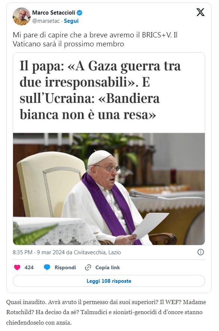Open the embedded Pope photo
The height and width of the screenshot is (331, 219).
(109, 189)
